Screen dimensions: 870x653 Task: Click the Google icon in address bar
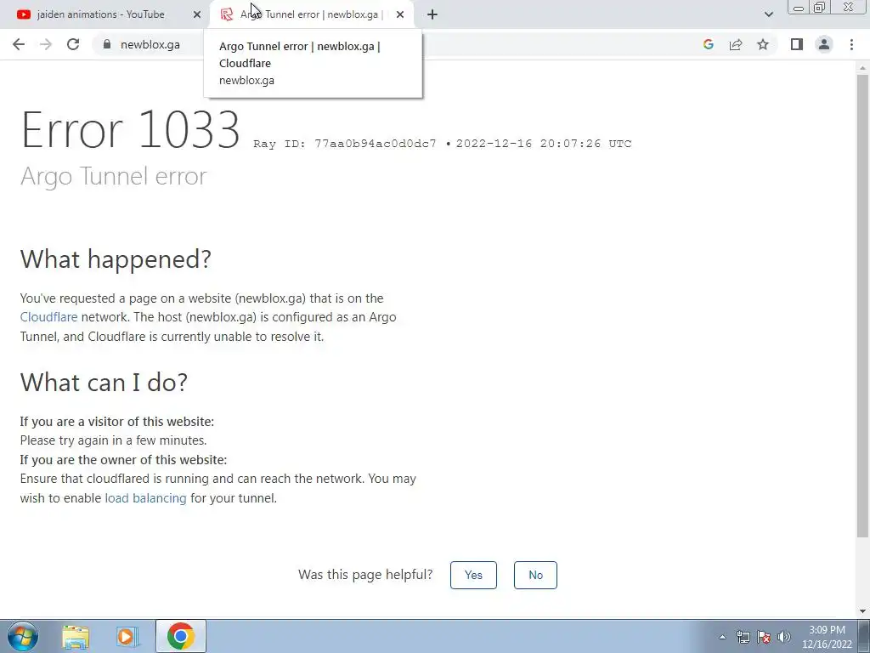(x=708, y=44)
